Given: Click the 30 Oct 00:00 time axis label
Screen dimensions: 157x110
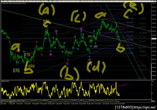Looking at the screenshot, I should coord(121,104).
